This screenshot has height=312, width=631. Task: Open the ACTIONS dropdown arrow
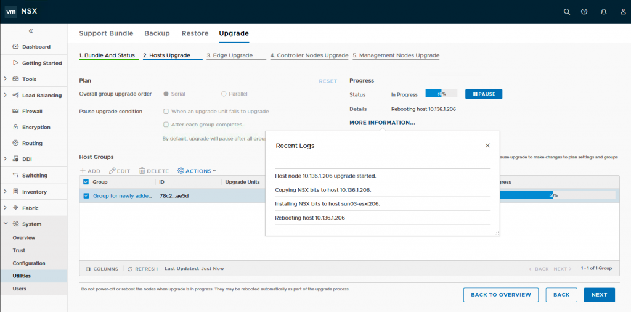click(214, 171)
